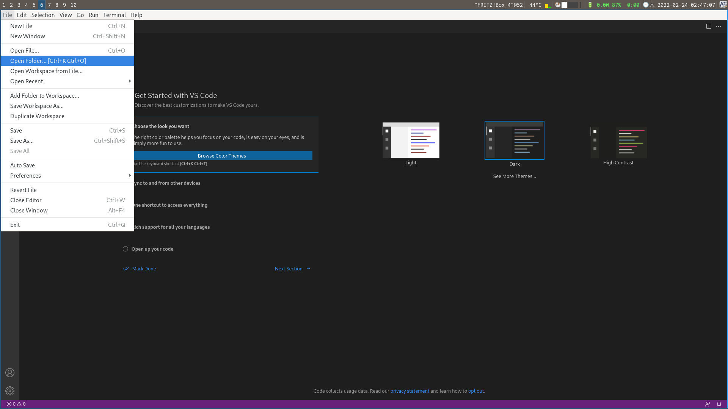Image resolution: width=728 pixels, height=409 pixels.
Task: Open the Run menu
Action: point(93,15)
